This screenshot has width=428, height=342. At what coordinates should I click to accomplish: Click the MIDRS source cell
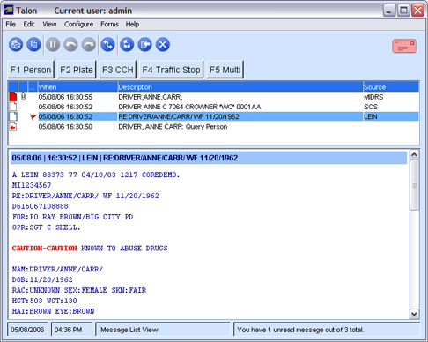click(373, 97)
